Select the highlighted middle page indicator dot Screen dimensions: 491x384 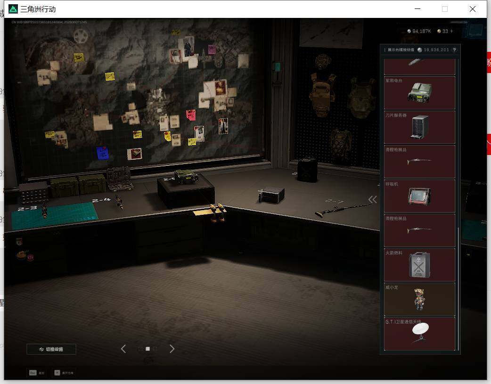[x=148, y=349]
